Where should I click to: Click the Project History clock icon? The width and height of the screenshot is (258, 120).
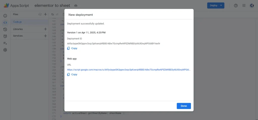click(5, 29)
